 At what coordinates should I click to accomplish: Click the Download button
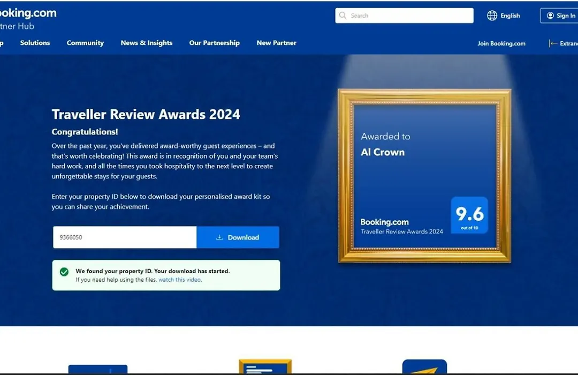coord(238,237)
